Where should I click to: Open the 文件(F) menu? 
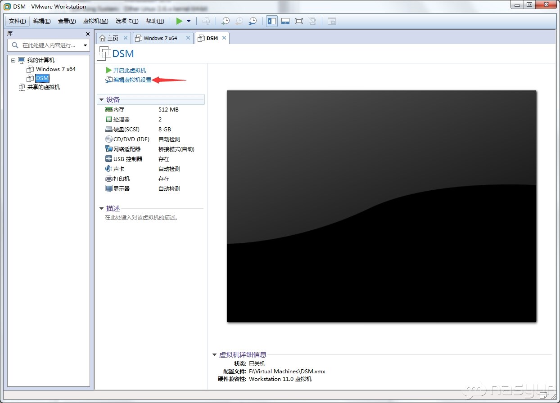17,21
